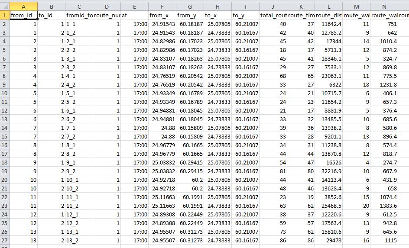Click cell with value 324.7
Screen dimensions: 409x248
384,58
